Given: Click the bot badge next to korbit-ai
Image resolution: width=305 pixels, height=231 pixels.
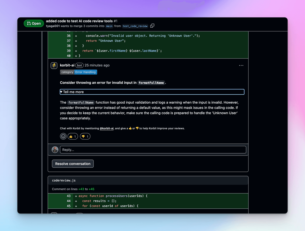Looking at the screenshot, I should (x=79, y=65).
